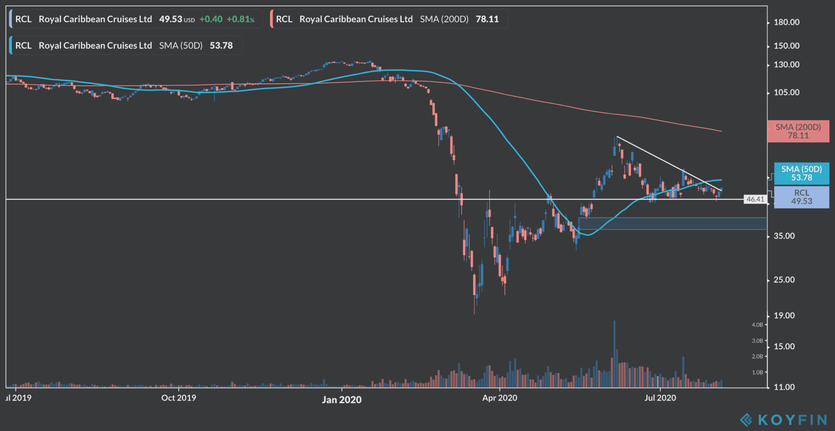Click the Jul 2020 date label

pyautogui.click(x=660, y=398)
